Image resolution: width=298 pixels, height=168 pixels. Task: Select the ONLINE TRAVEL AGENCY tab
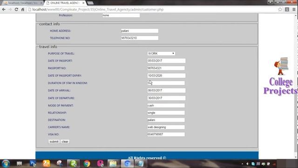(65, 3)
